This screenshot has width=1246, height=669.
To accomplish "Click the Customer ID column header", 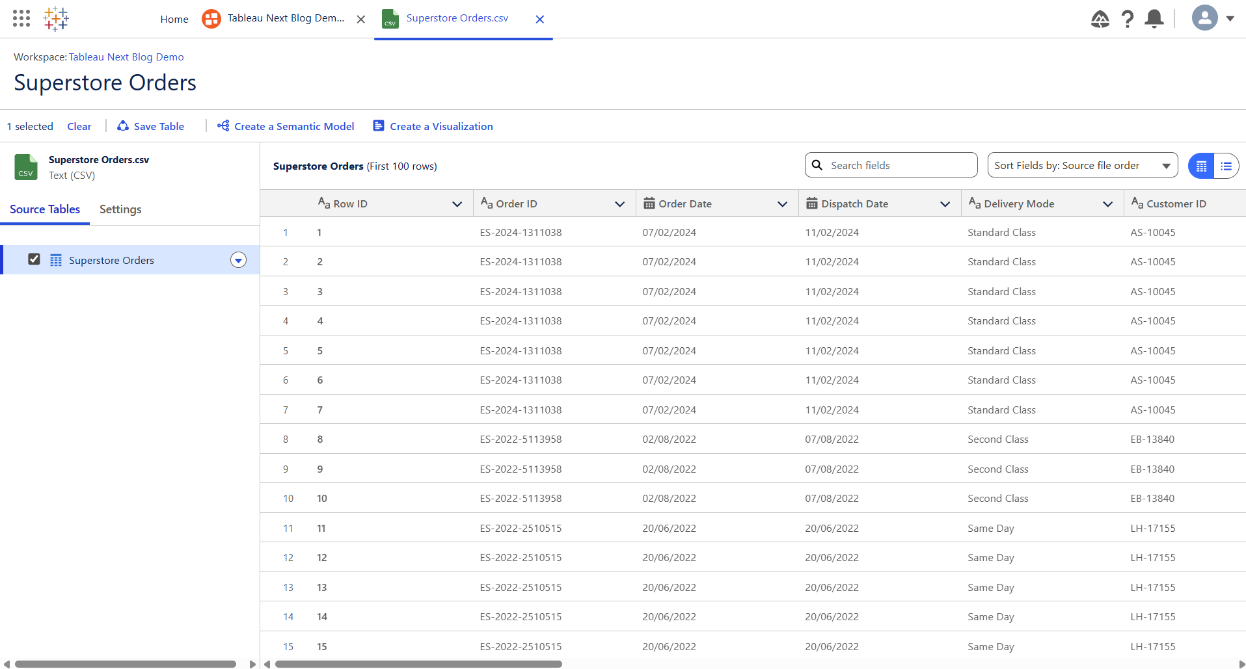I will click(x=1185, y=203).
